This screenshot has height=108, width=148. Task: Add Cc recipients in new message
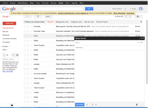(x=138, y=43)
